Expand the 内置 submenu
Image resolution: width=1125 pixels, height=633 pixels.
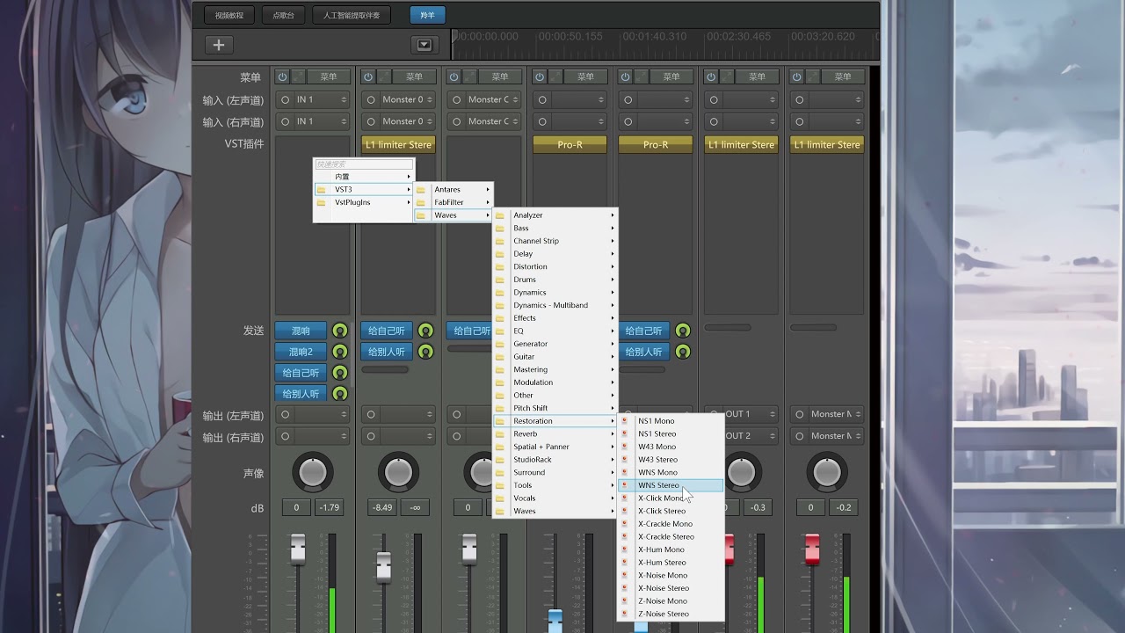point(364,177)
